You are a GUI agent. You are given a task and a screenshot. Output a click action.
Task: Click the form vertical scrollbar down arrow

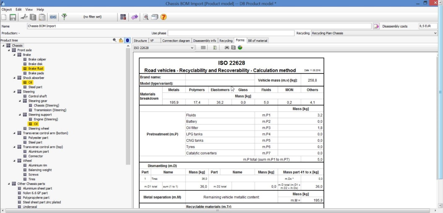coord(440,206)
